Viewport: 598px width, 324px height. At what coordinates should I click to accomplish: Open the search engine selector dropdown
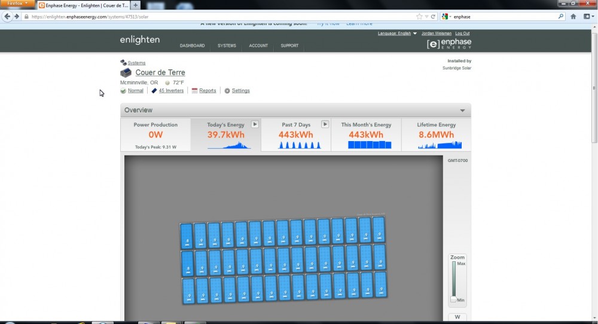(x=446, y=16)
